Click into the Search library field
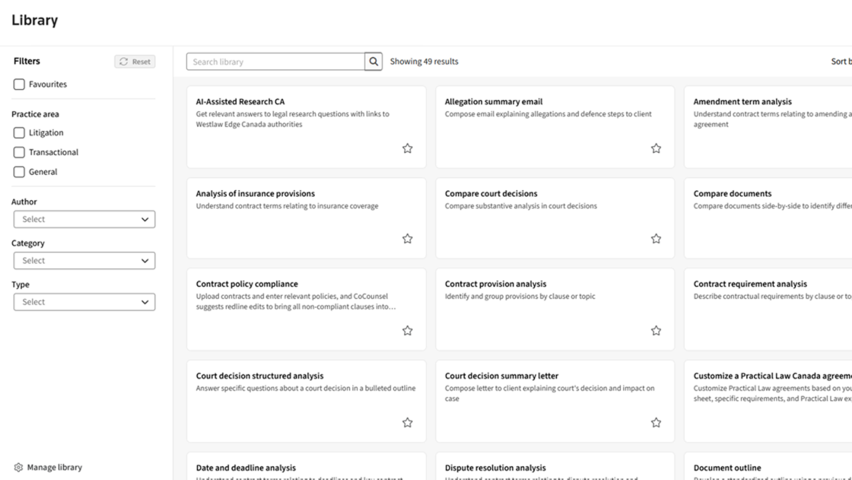 (276, 62)
